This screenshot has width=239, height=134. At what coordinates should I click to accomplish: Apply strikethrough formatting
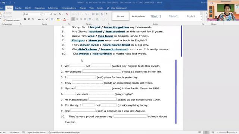[x=39, y=19]
